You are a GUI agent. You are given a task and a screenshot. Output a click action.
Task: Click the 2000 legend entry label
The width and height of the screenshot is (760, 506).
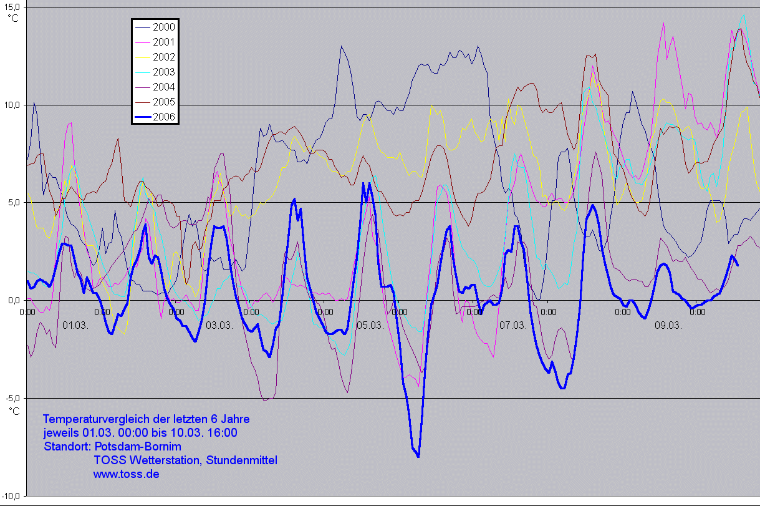[164, 27]
